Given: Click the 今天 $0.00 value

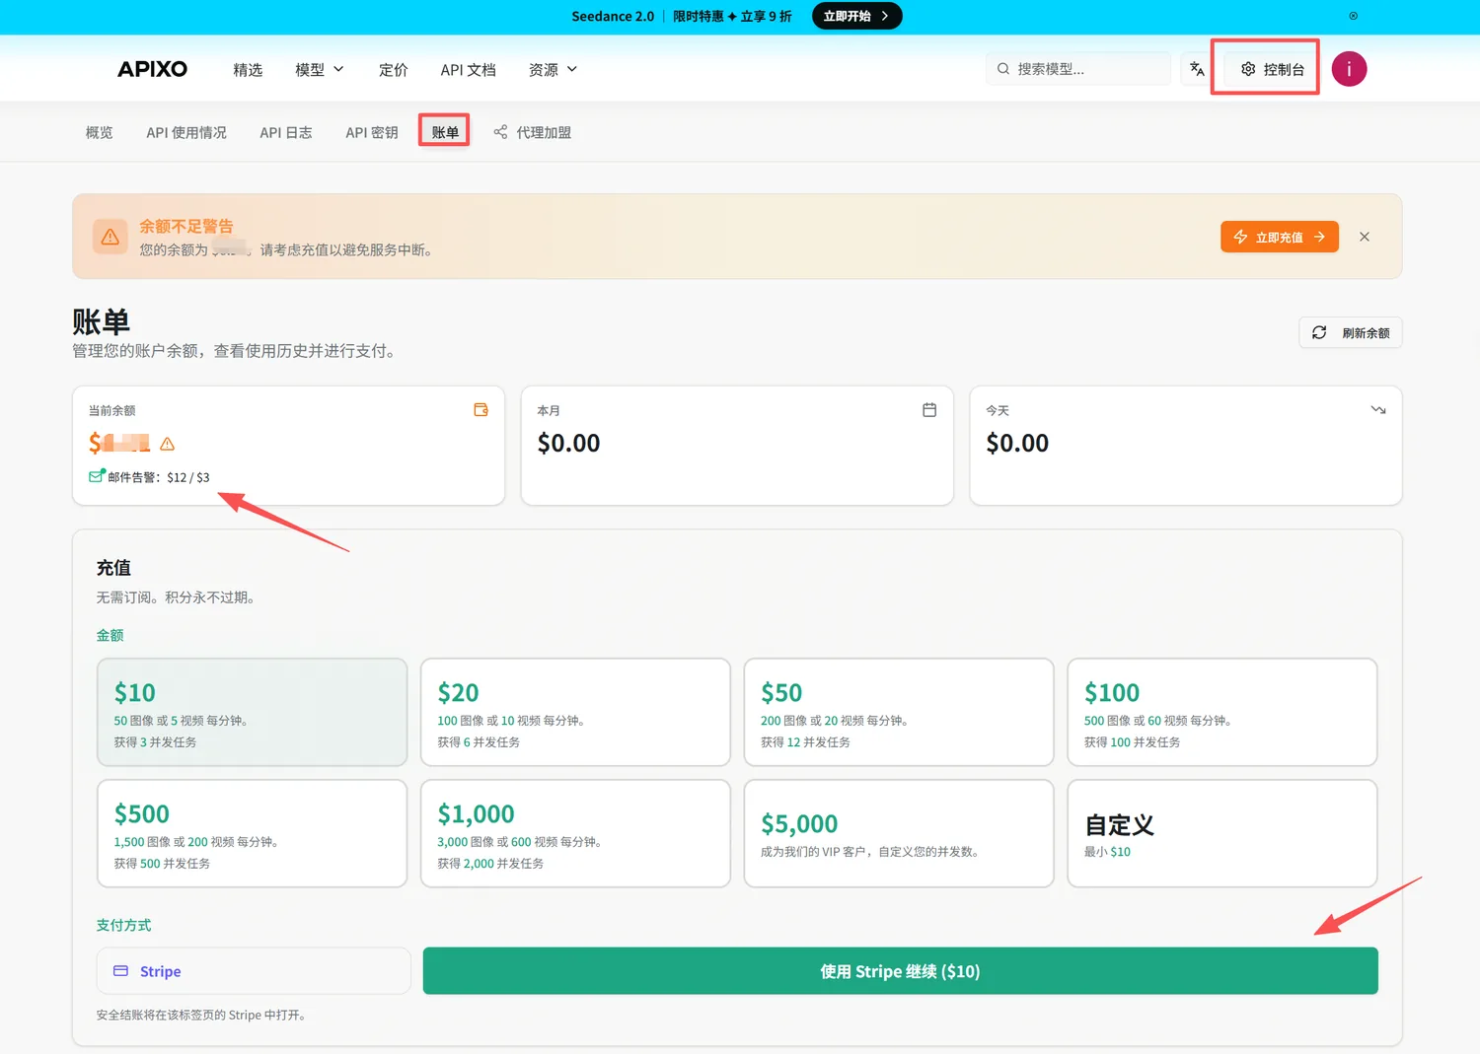Looking at the screenshot, I should 1017,444.
